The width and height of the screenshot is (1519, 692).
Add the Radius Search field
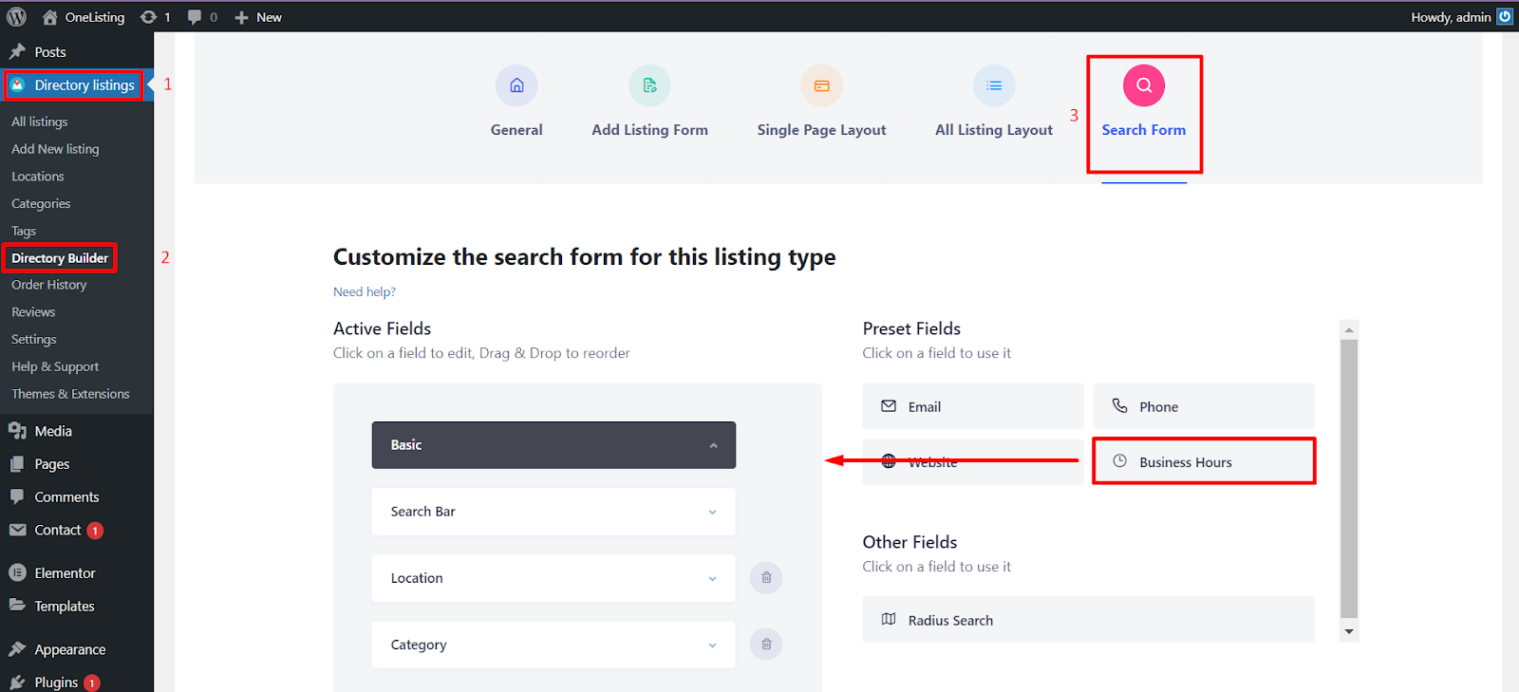(1088, 620)
